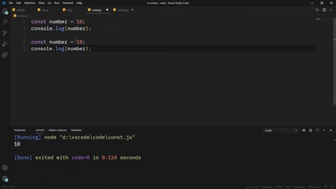336x189 pixels.
Task: Open the Accounts menu icon
Action: (5, 167)
